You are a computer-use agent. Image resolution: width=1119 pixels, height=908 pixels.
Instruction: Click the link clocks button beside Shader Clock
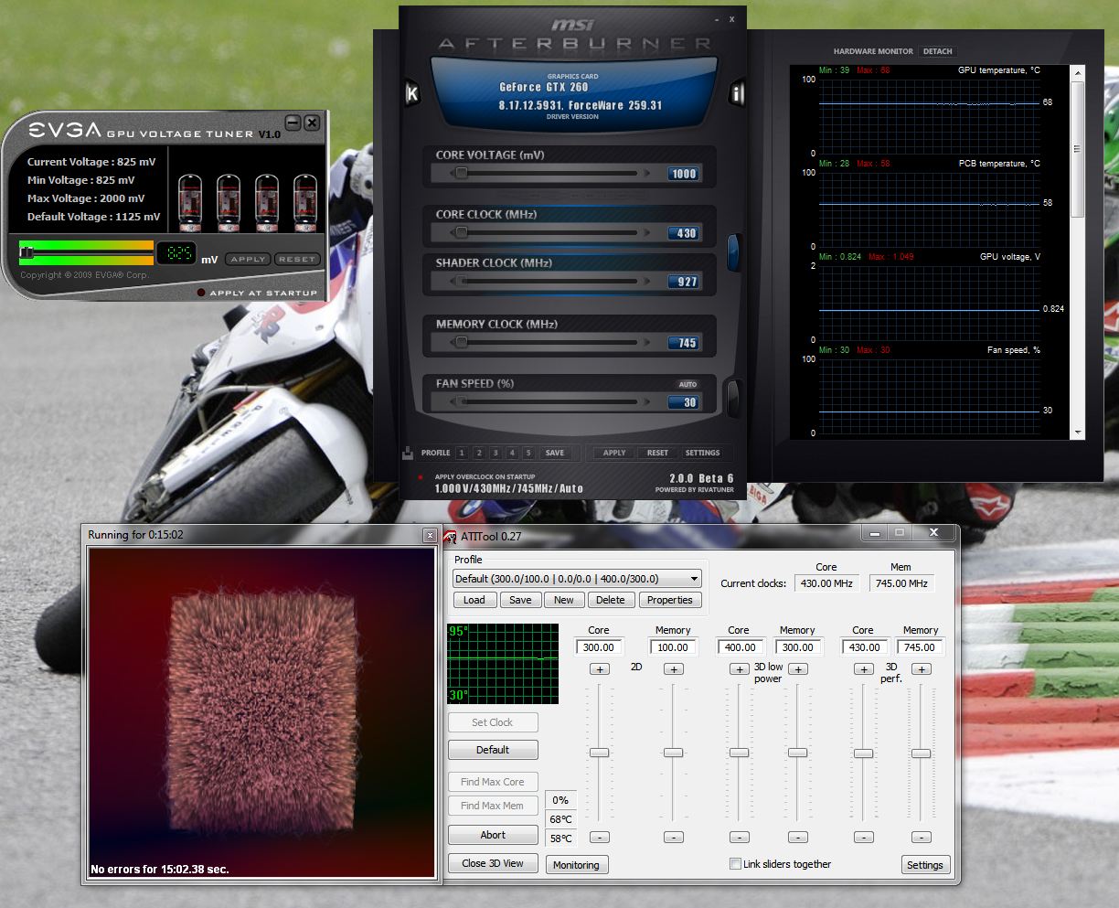(x=733, y=252)
